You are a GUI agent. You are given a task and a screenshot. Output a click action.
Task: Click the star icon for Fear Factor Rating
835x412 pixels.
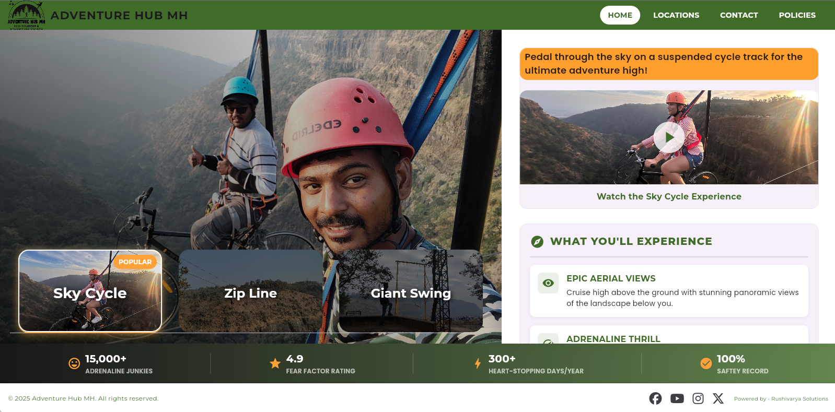tap(275, 363)
